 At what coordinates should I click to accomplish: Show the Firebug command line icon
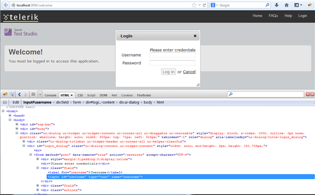coord(34,94)
